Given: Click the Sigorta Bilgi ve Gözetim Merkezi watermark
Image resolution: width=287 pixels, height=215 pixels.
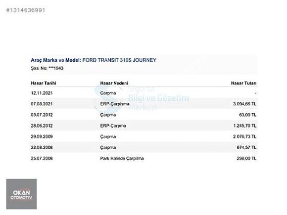Looking at the screenshot, I should point(142,98).
